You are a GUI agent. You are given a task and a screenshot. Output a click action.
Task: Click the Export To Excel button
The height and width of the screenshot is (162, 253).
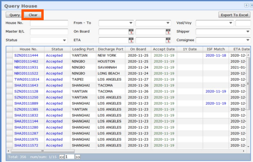[x=234, y=15]
